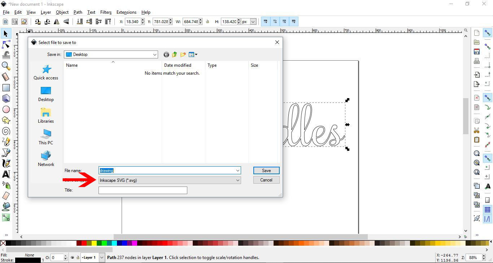This screenshot has width=493, height=263.
Task: Toggle Layer 1 lock icon
Action: 78,258
